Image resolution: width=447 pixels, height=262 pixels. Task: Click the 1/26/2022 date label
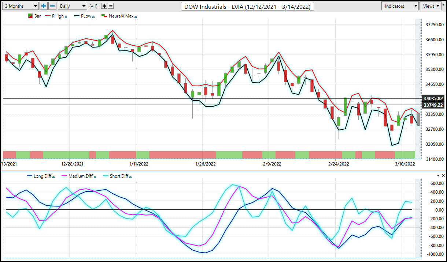point(206,164)
